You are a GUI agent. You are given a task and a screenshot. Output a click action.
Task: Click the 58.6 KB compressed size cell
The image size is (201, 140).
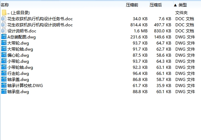coord(164,55)
